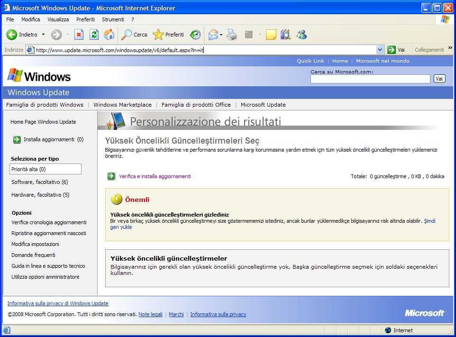Open the Visualizza menu
Viewport: 456px width, 337px height.
58,19
